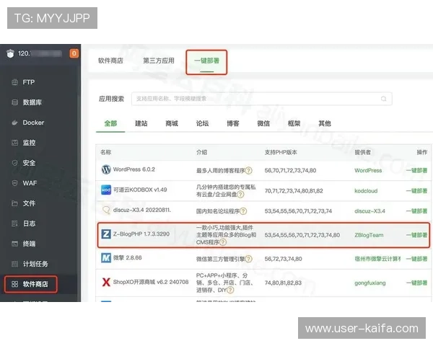Click the Docker whale icon
433x346 pixels.
click(14, 123)
